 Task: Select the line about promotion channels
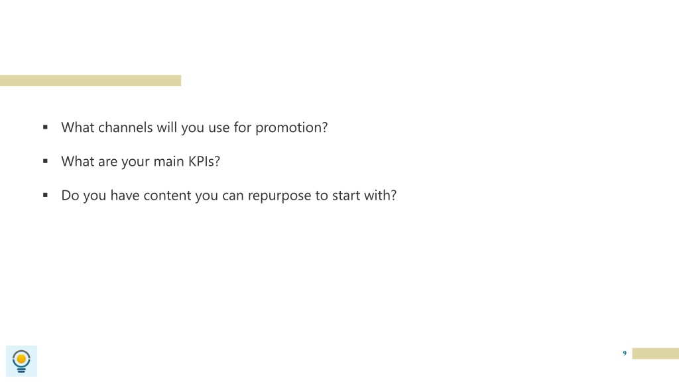click(194, 127)
